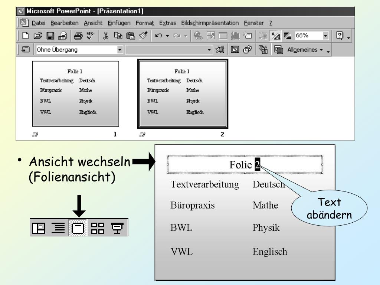This screenshot has width=380, height=285.
Task: Switch to Slide view button
Action: tap(78, 228)
